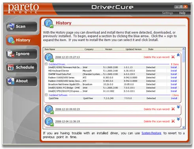The image size is (194, 149).
Task: Install the HID Keyboard Device driver
Action: 173,71
